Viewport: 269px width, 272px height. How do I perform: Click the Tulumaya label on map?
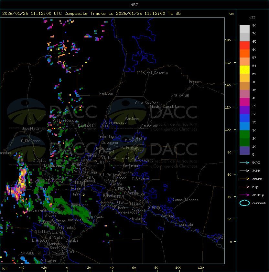(x=110, y=142)
